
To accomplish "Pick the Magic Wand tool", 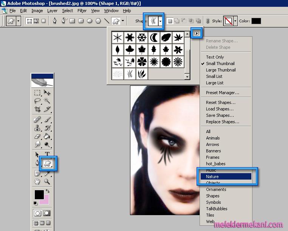I will [x=47, y=101].
